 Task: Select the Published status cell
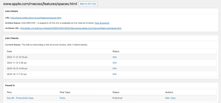pos(117,98)
